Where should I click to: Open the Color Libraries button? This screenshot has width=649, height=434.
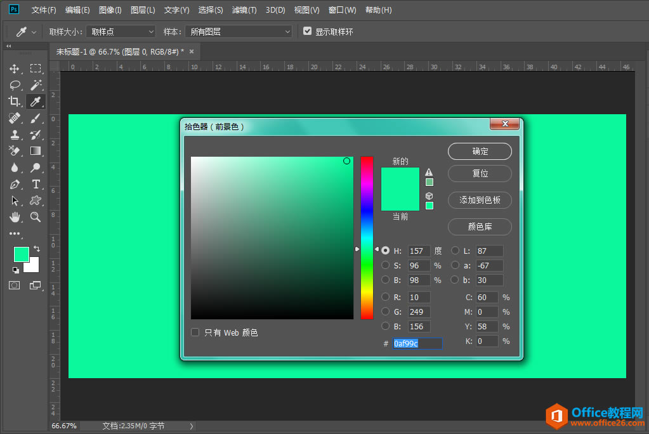coord(480,227)
